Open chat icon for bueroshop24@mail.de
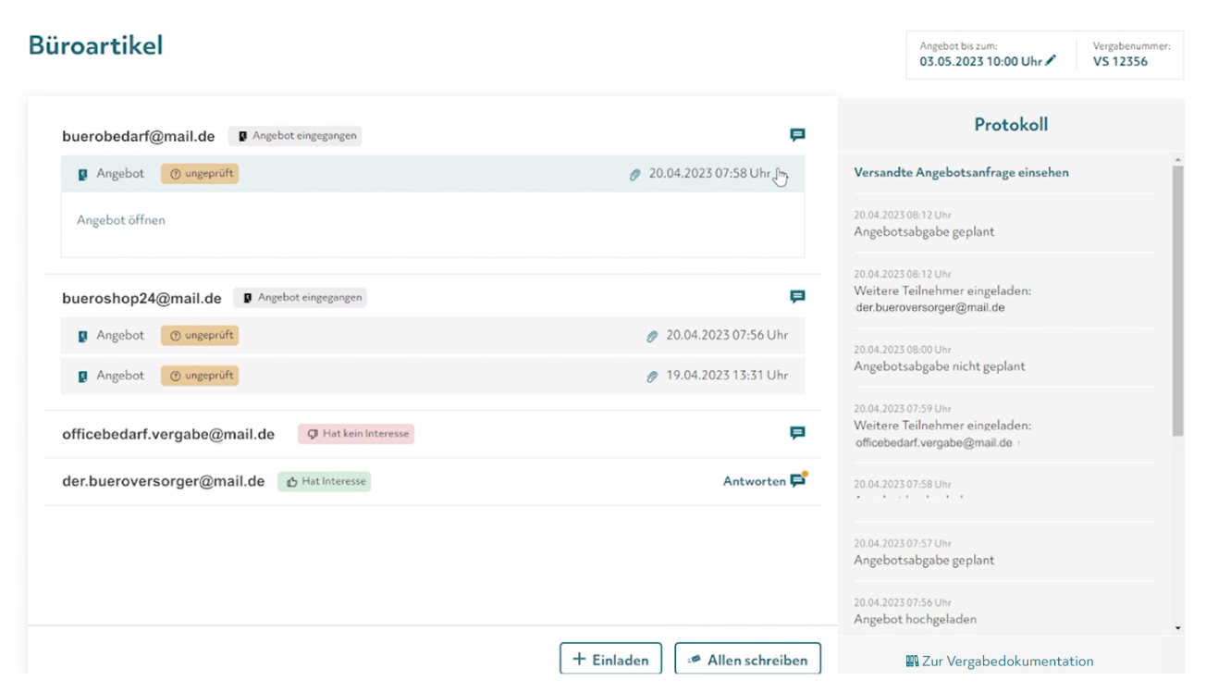Viewport: 1206px width, 693px height. click(x=797, y=297)
